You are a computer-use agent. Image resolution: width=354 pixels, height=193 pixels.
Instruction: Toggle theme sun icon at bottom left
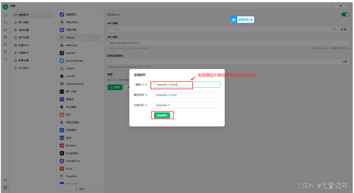[x=6, y=180]
